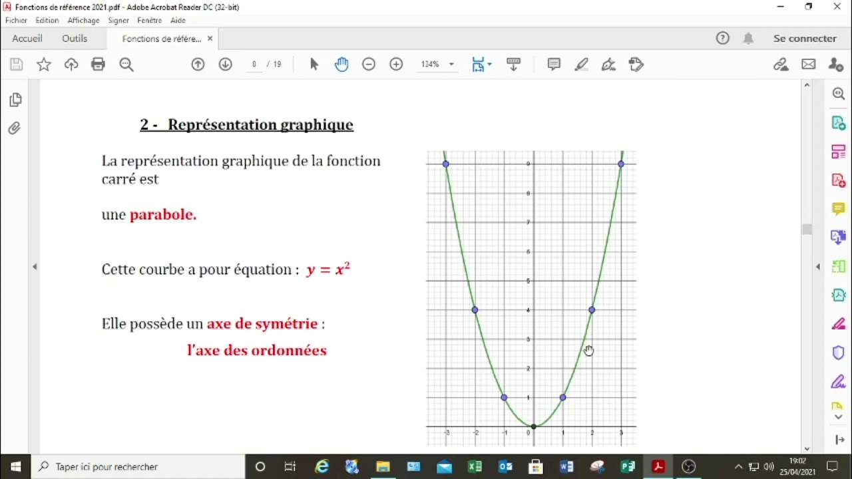This screenshot has height=479, width=852.
Task: Open Organize Pages tool in right pane
Action: tap(839, 266)
